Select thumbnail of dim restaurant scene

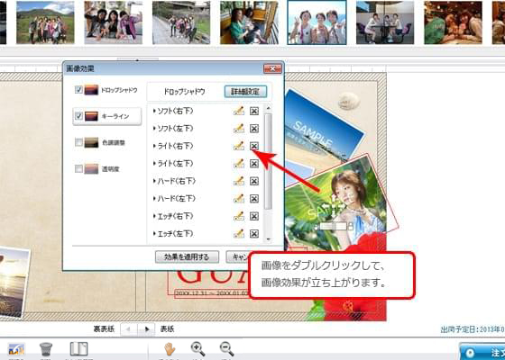(453, 22)
